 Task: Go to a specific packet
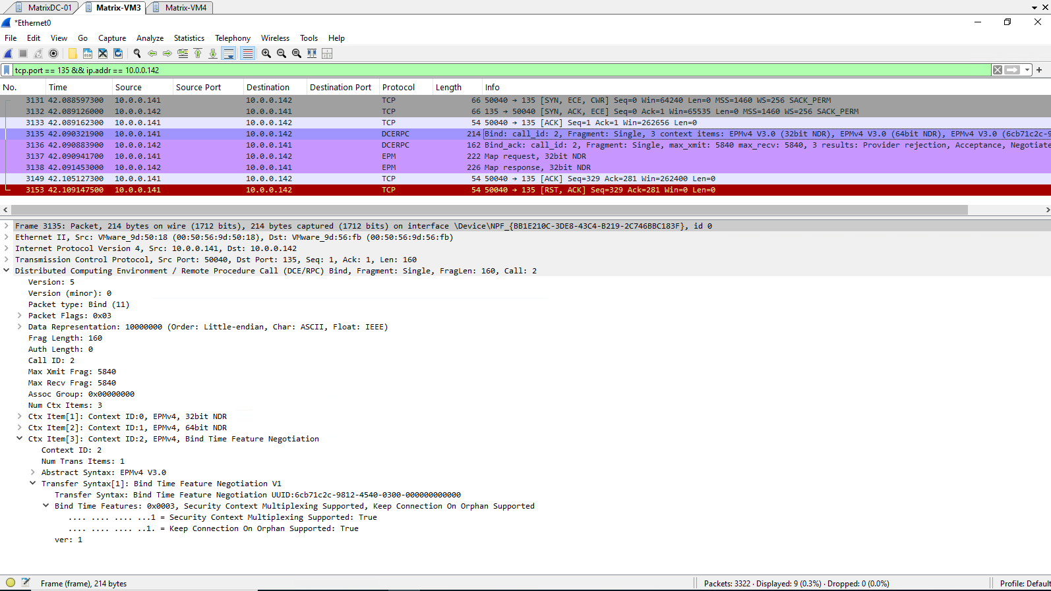click(x=183, y=53)
